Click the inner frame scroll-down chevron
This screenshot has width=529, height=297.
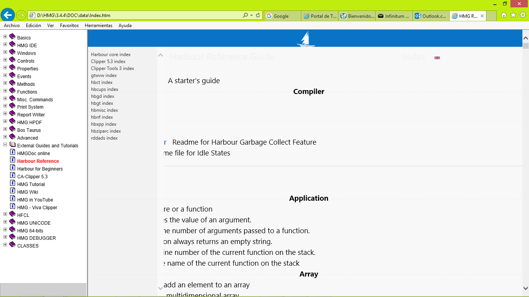161,288
